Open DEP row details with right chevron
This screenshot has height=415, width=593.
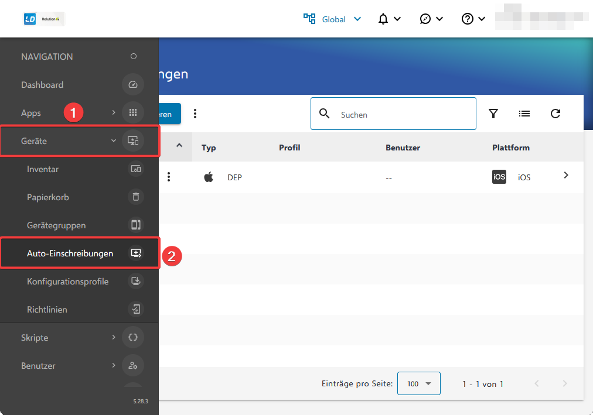point(566,175)
